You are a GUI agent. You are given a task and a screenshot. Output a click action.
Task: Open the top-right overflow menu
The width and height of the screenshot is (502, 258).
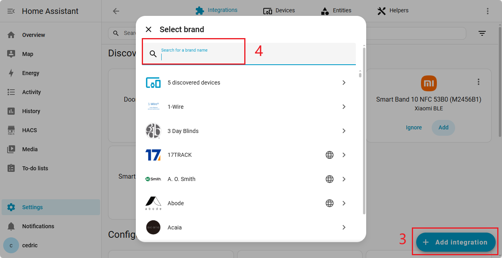click(x=488, y=11)
